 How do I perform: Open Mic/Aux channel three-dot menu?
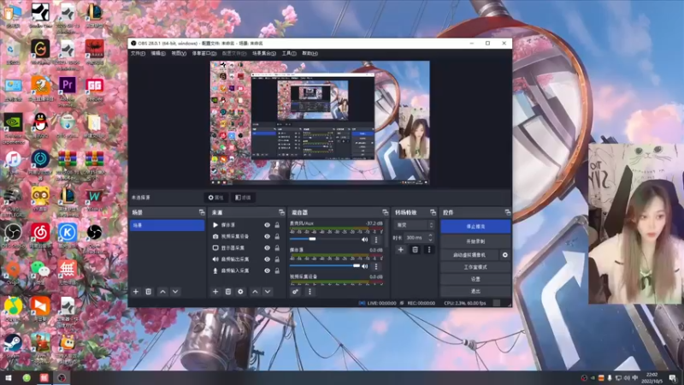point(376,240)
